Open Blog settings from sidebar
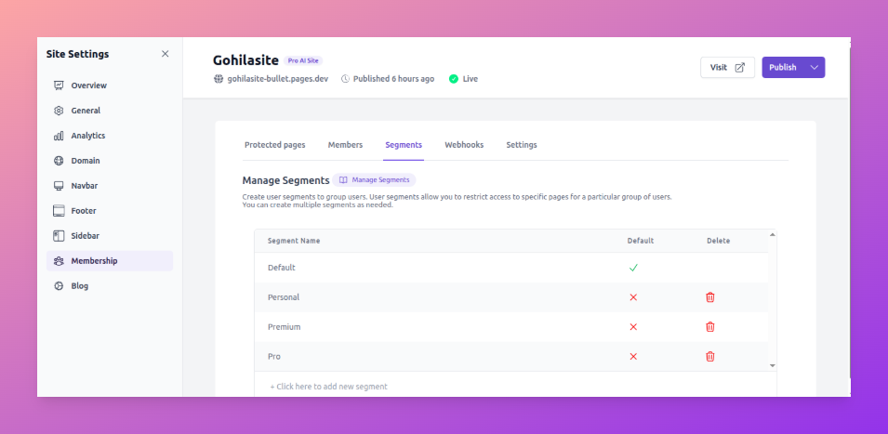 79,286
